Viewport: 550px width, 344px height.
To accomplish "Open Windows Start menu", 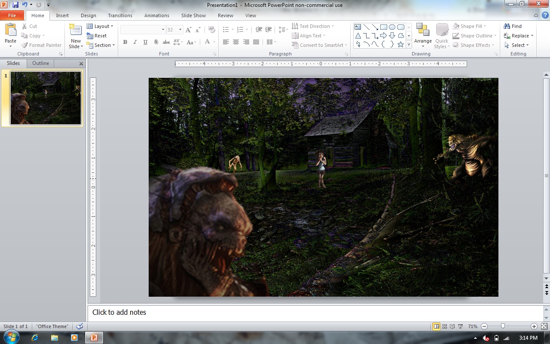I will pyautogui.click(x=12, y=338).
